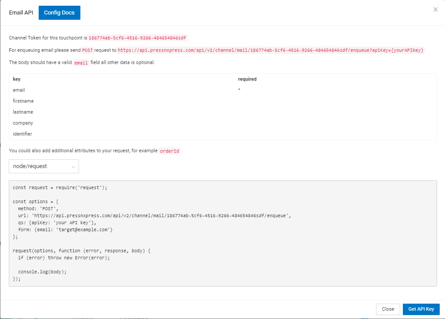Select the firstname key row
This screenshot has height=319, width=445.
click(23, 101)
